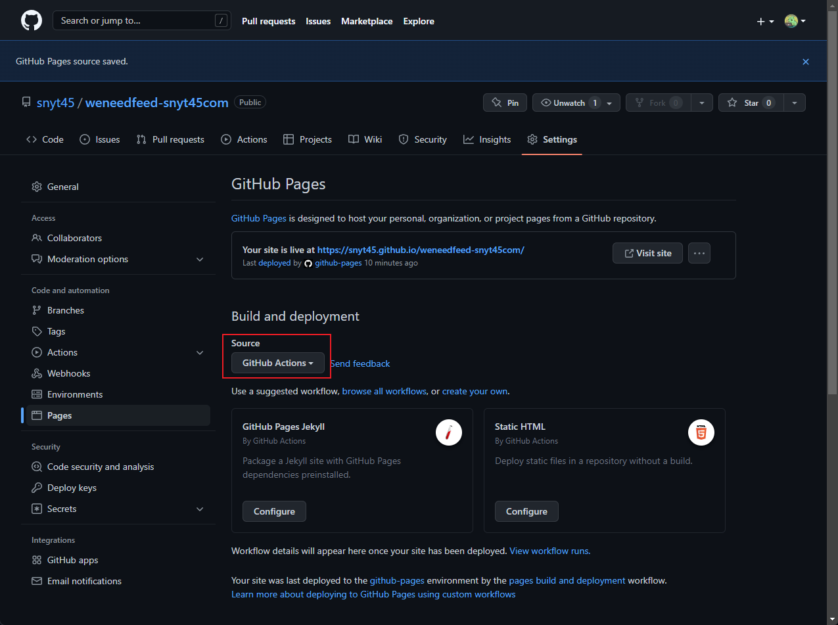This screenshot has height=625, width=838.
Task: Open the dropdown arrow next to Star
Action: 795,103
